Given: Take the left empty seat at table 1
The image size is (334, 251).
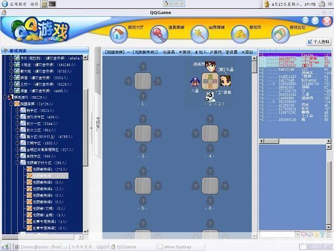Looking at the screenshot, I should click(128, 82).
